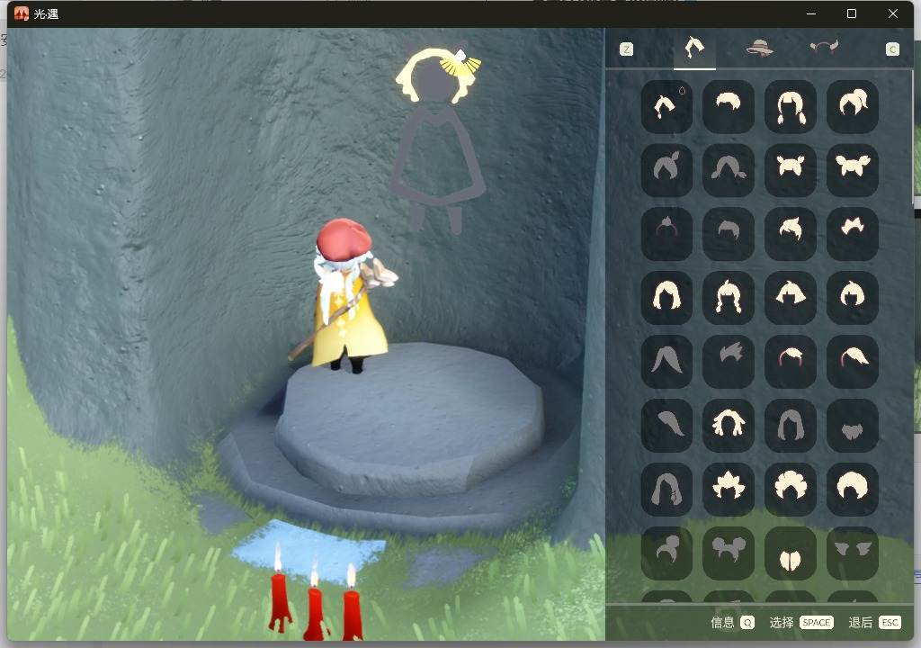
Task: Choose the swept ponytail with pink headband
Action: (853, 361)
